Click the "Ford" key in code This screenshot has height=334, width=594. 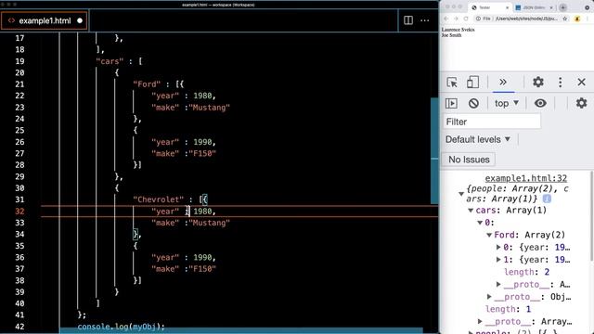(x=147, y=84)
